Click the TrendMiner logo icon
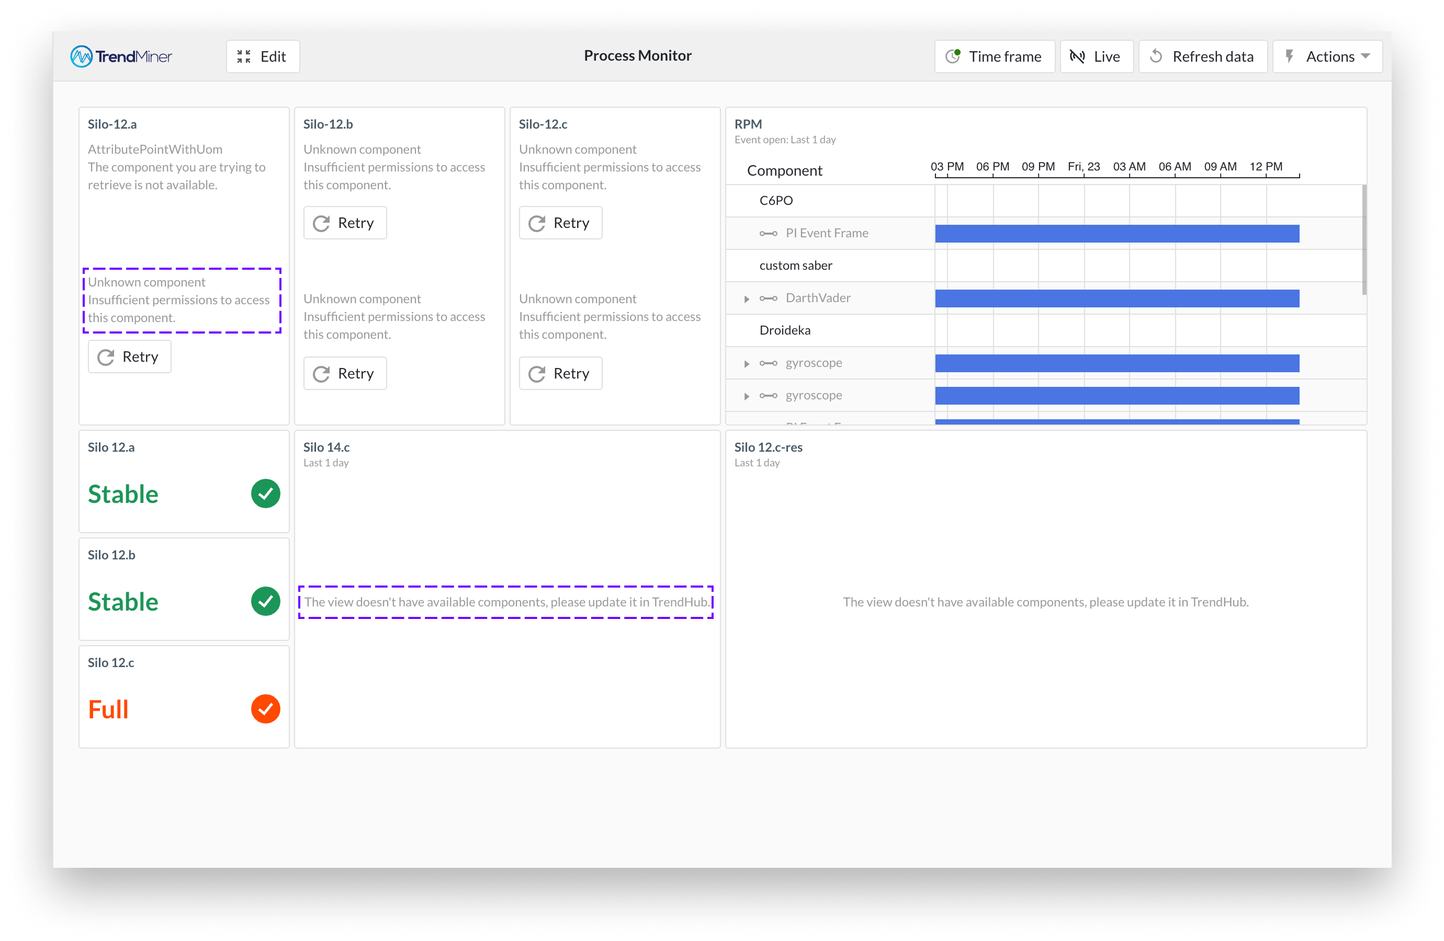The height and width of the screenshot is (941, 1444). click(x=81, y=56)
